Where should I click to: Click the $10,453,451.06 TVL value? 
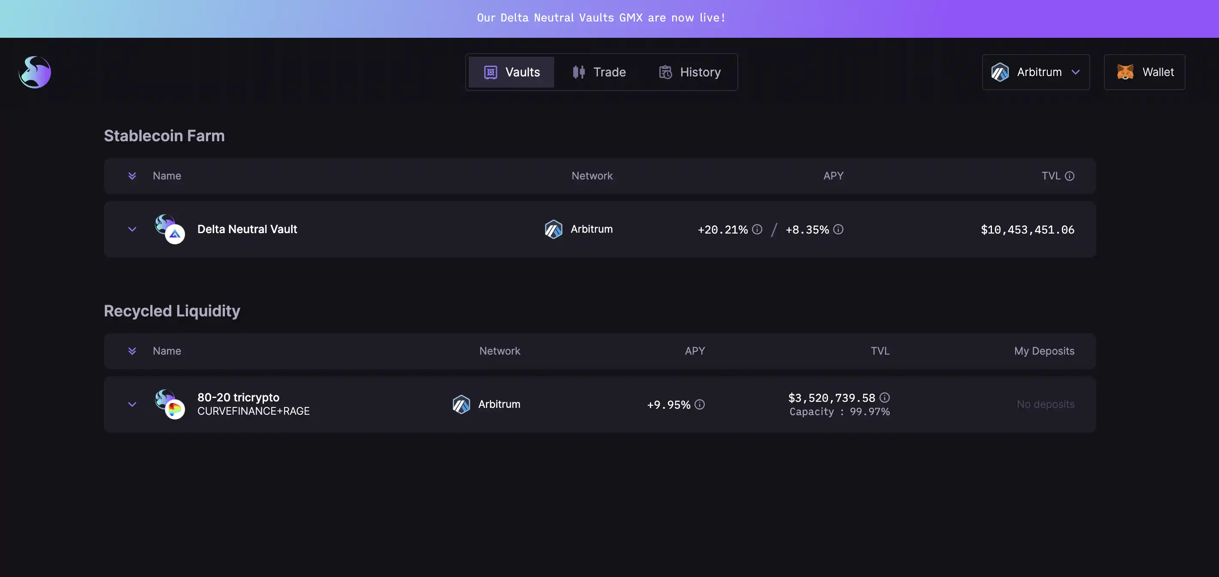pos(1027,230)
